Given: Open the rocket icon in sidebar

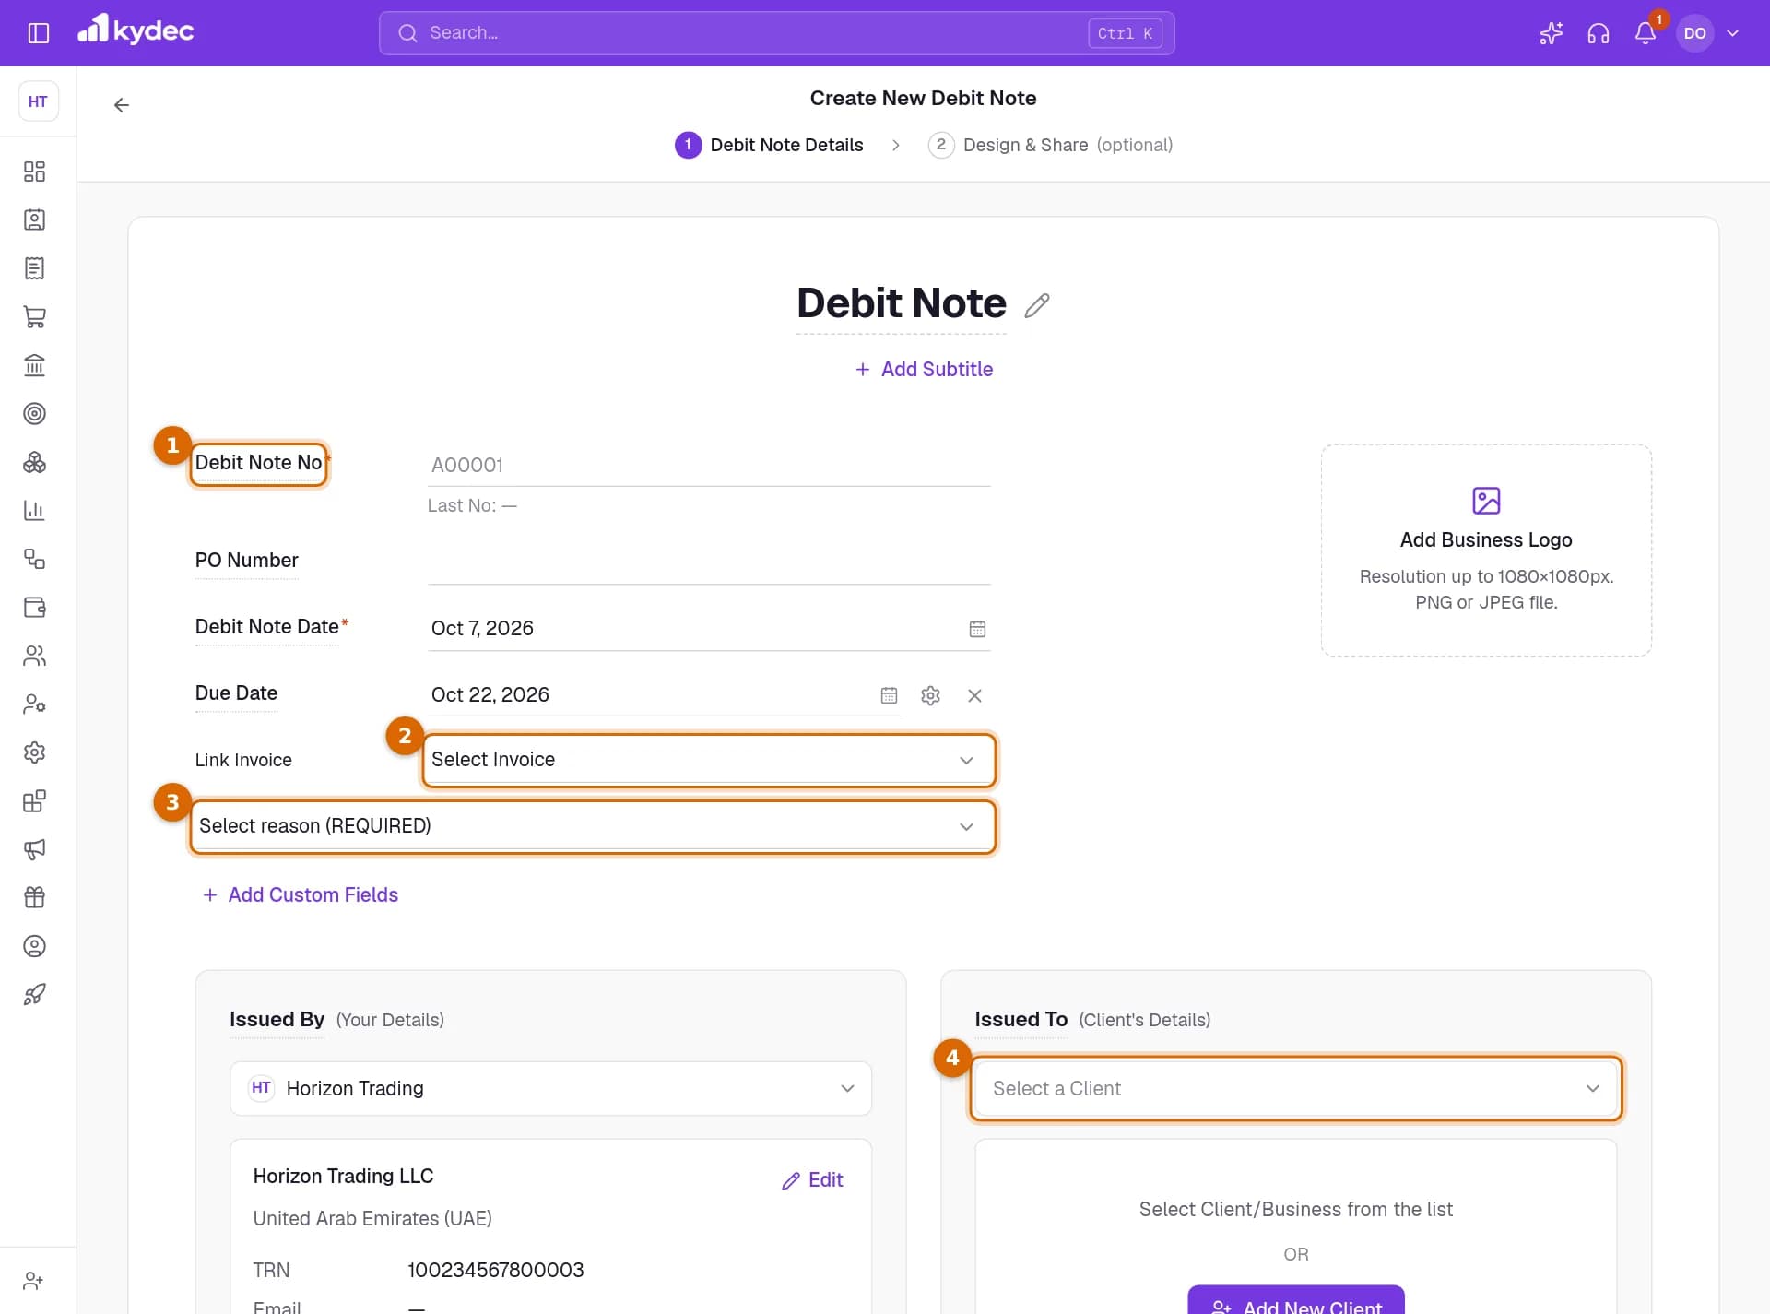Looking at the screenshot, I should point(34,994).
